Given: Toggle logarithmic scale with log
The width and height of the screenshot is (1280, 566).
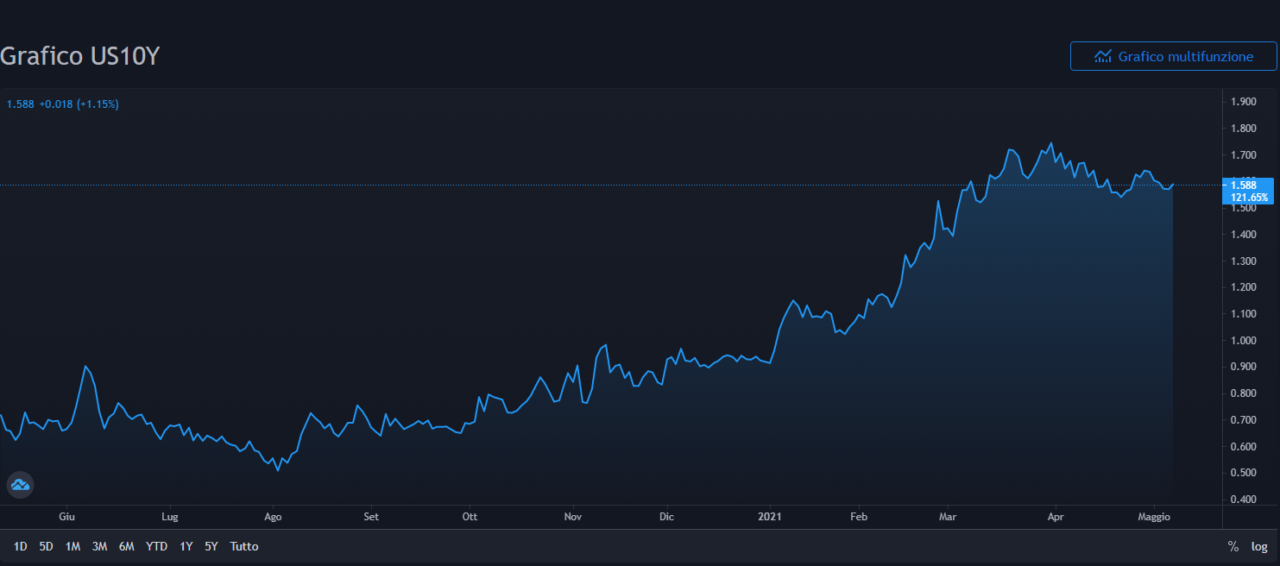Looking at the screenshot, I should tap(1259, 546).
